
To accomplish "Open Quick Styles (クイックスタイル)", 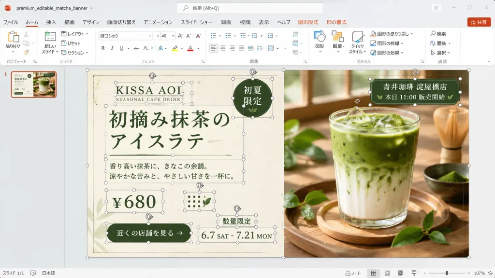I will point(357,42).
